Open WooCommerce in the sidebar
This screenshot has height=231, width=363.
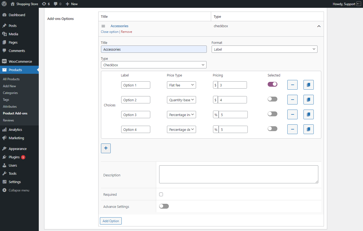pos(19,62)
